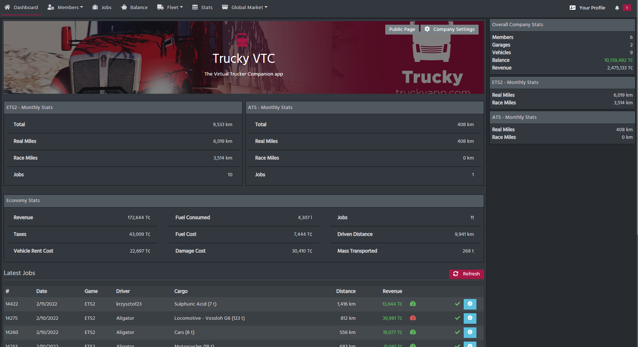The width and height of the screenshot is (638, 347).
Task: Click the Jobs briefcase icon
Action: click(95, 7)
